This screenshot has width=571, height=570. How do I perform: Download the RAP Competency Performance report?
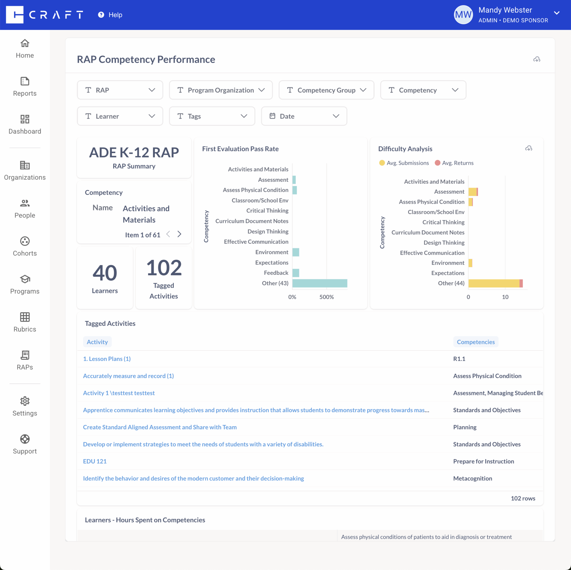coord(537,59)
